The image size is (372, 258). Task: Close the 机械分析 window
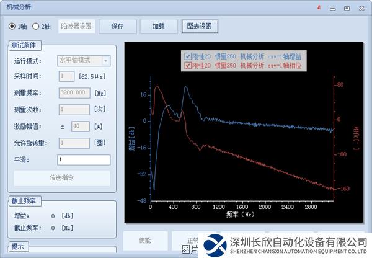[x=361, y=8]
